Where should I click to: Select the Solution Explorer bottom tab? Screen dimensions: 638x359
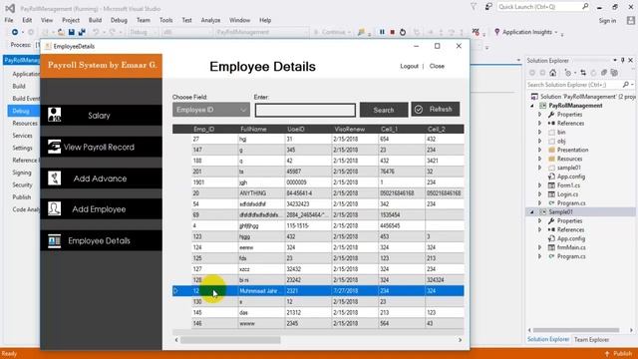pyautogui.click(x=548, y=339)
